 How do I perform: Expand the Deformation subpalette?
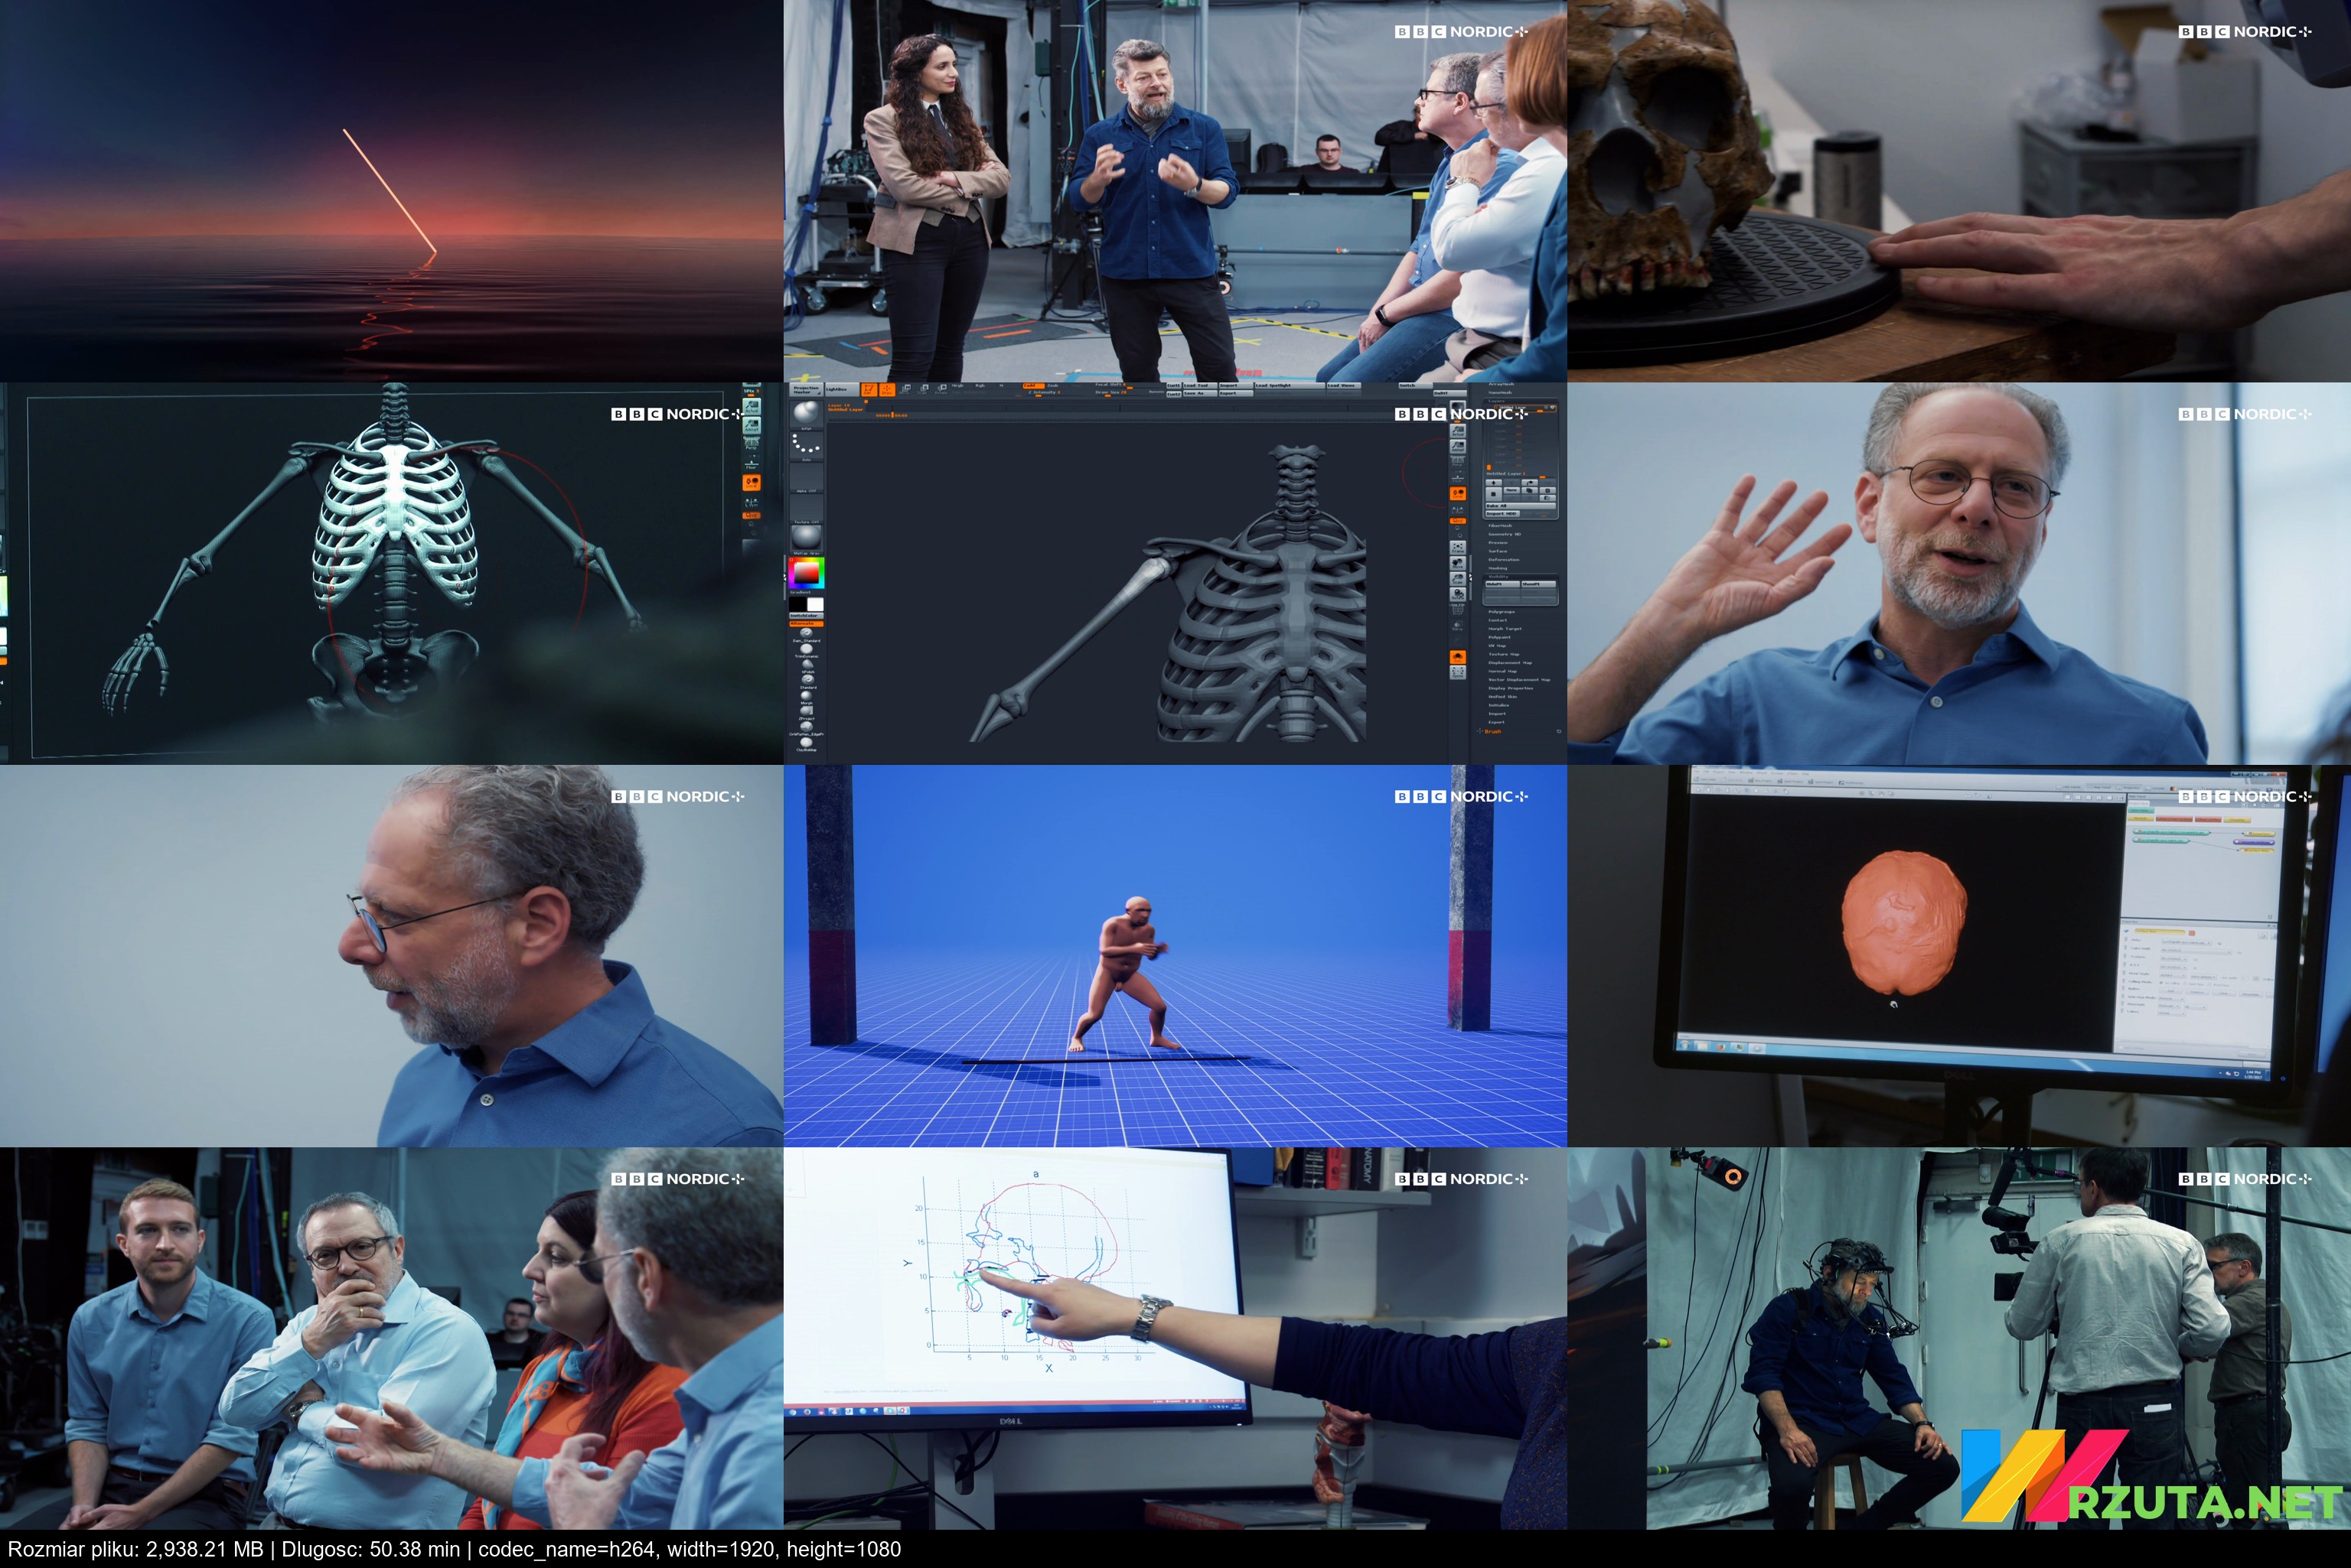click(1504, 560)
